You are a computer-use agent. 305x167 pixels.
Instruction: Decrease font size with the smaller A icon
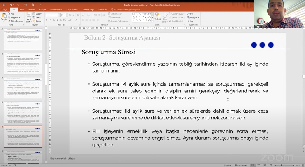point(73,15)
